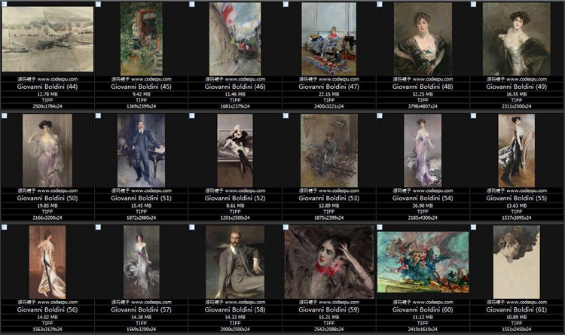Open the Giovanni Boldini (49) thumbnail
This screenshot has width=565, height=335.
click(516, 39)
